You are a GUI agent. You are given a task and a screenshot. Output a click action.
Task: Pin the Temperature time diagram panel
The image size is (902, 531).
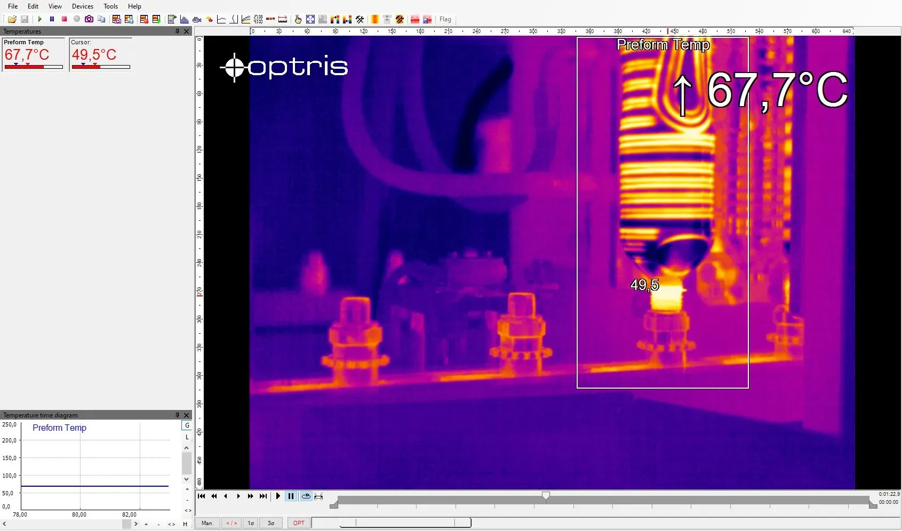point(177,415)
